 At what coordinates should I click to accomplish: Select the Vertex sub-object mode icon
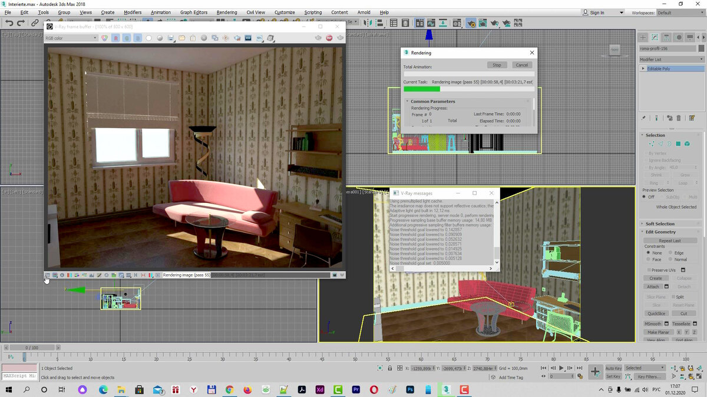pos(651,144)
